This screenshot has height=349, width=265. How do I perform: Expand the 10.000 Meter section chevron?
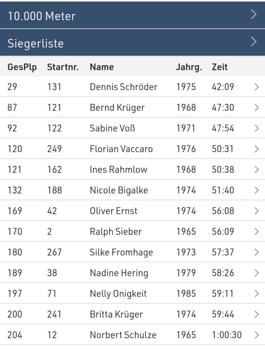coord(254,15)
